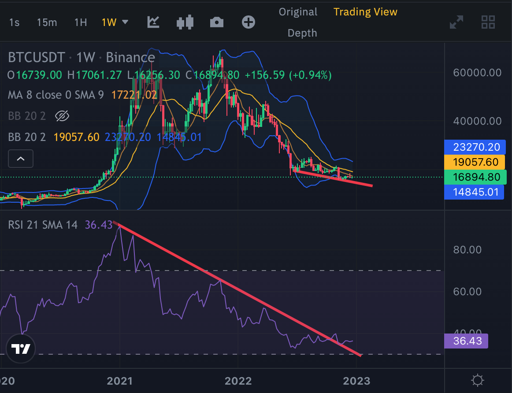Click the 36.43 RSI value label
This screenshot has height=393, width=512.
click(x=466, y=341)
